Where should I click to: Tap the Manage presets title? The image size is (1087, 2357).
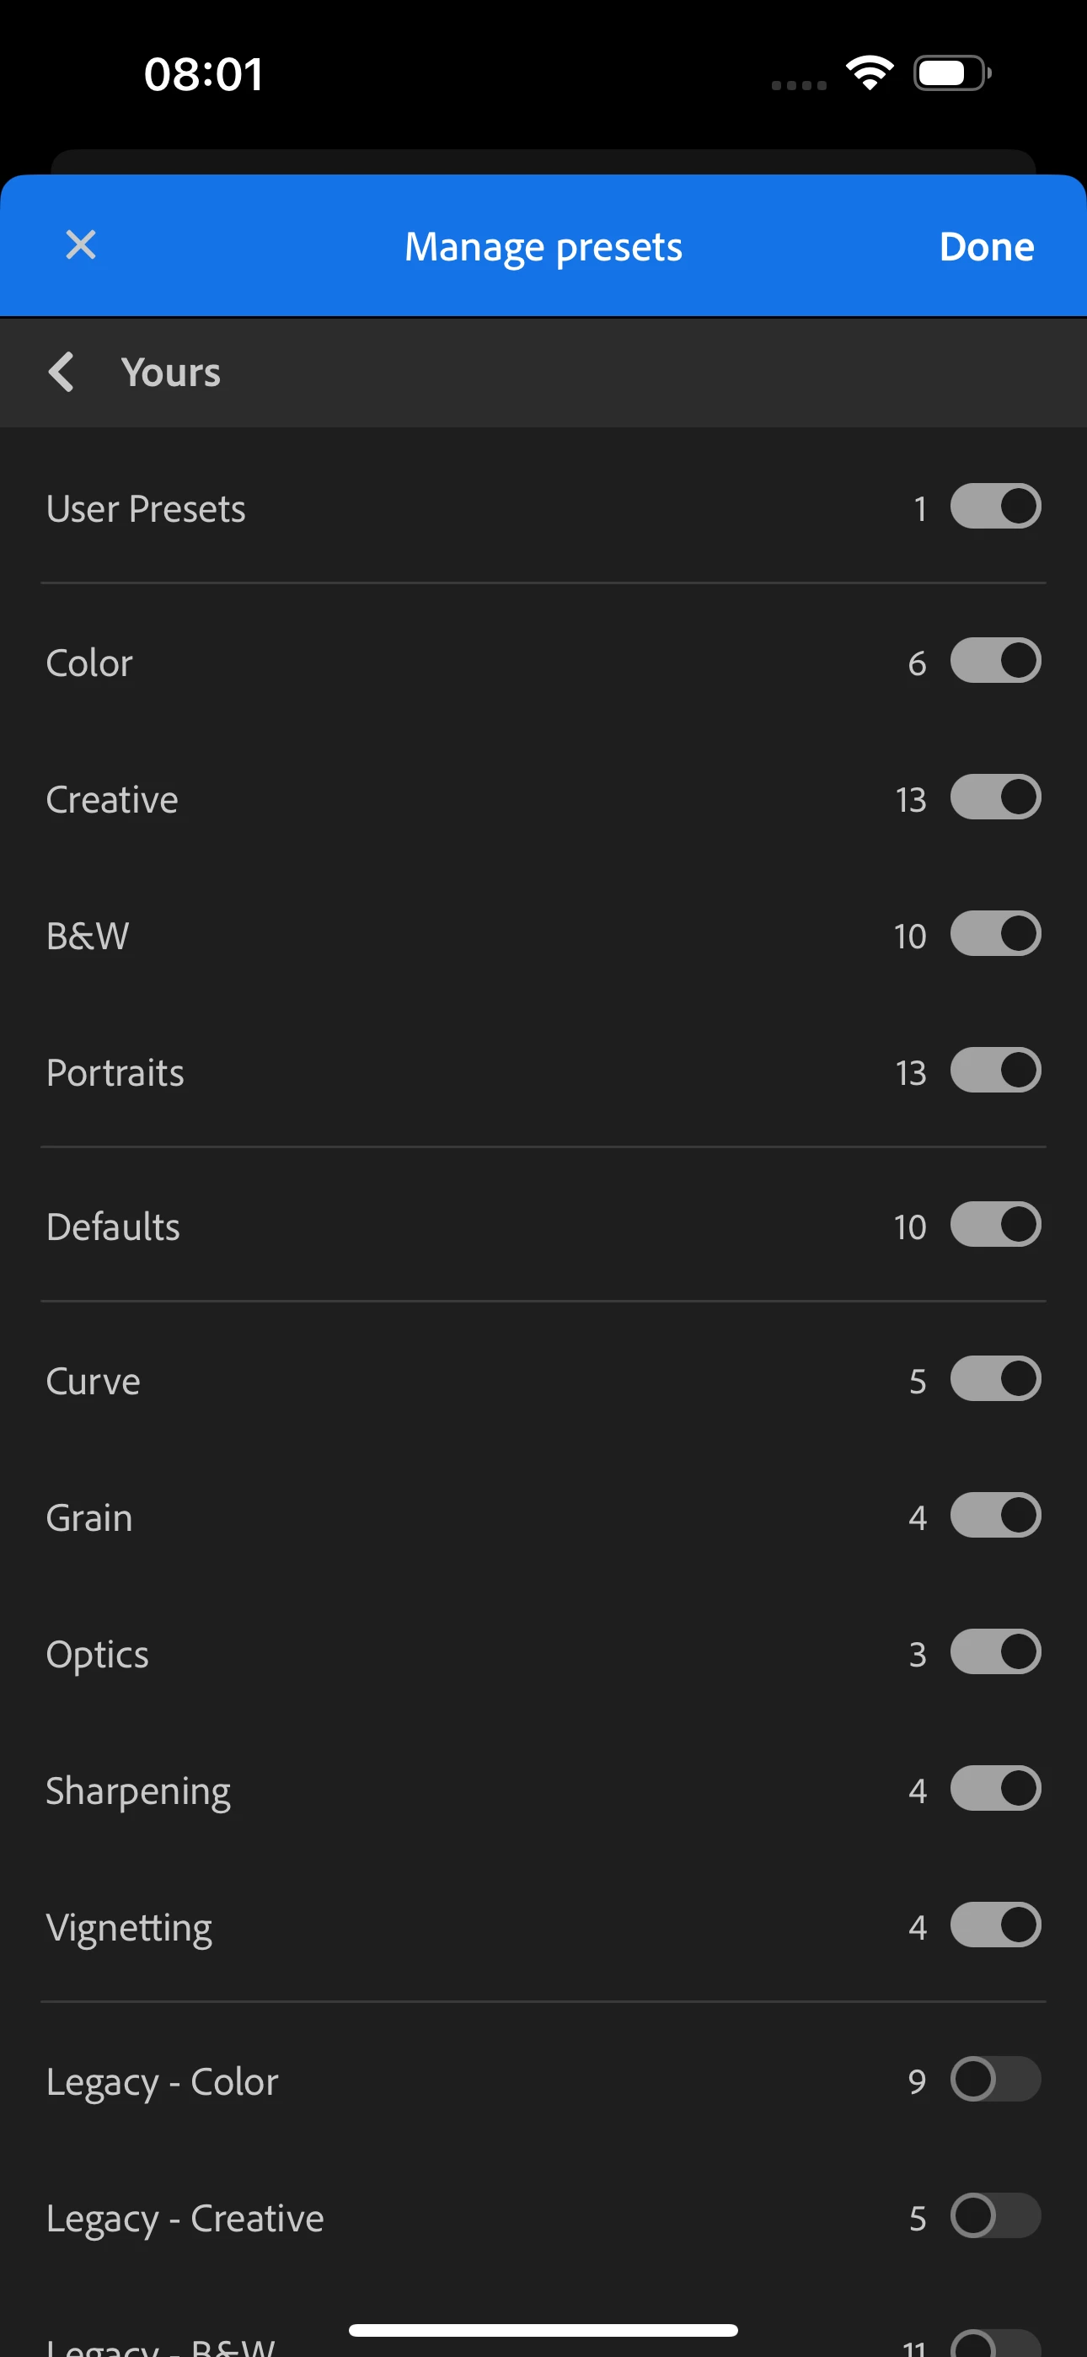pos(543,247)
